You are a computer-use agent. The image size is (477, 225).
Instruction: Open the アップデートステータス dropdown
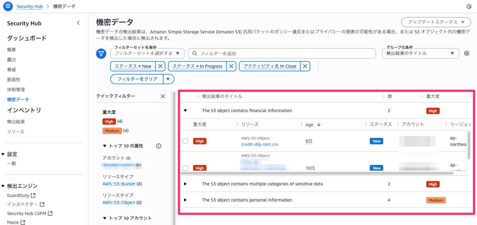pyautogui.click(x=436, y=22)
